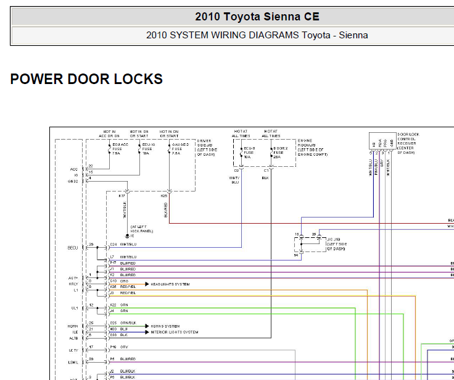This screenshot has height=380, width=454.
Task: Click the "K22" connector pin label
Action: pos(113,305)
